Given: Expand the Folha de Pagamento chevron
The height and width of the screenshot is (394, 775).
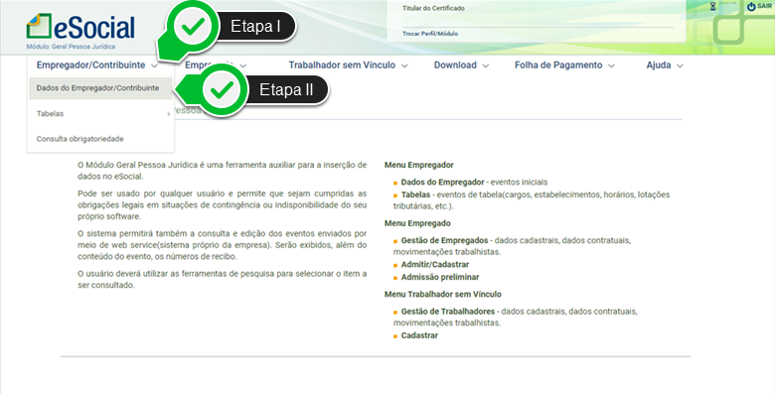Looking at the screenshot, I should 611,66.
